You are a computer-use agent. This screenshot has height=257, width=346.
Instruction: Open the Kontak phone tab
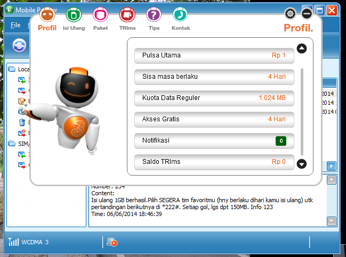181,19
